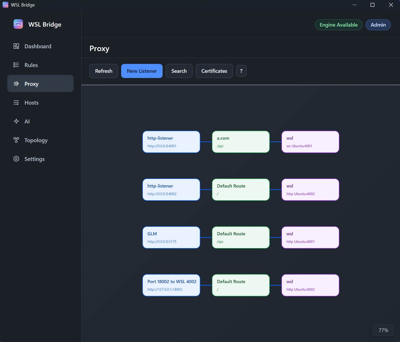The height and width of the screenshot is (342, 400).
Task: Open the proxy Search
Action: tap(179, 71)
